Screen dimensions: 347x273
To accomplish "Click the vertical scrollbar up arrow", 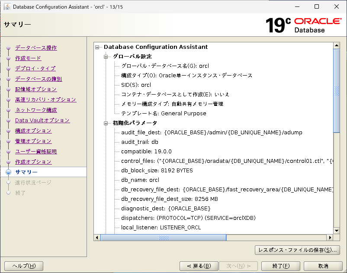I will [337, 45].
